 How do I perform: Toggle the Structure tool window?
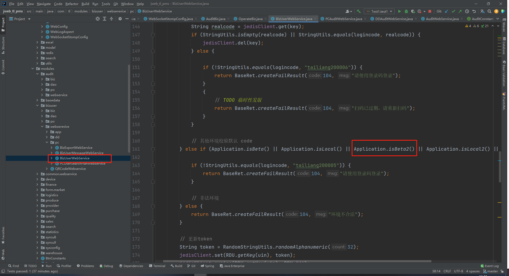tap(3, 45)
